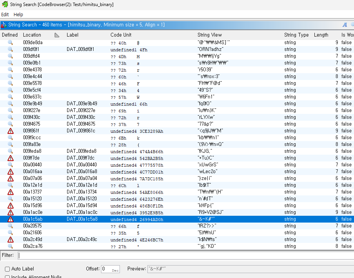
Task: Click warning icon for row 00a07a06
Action: pos(11,178)
